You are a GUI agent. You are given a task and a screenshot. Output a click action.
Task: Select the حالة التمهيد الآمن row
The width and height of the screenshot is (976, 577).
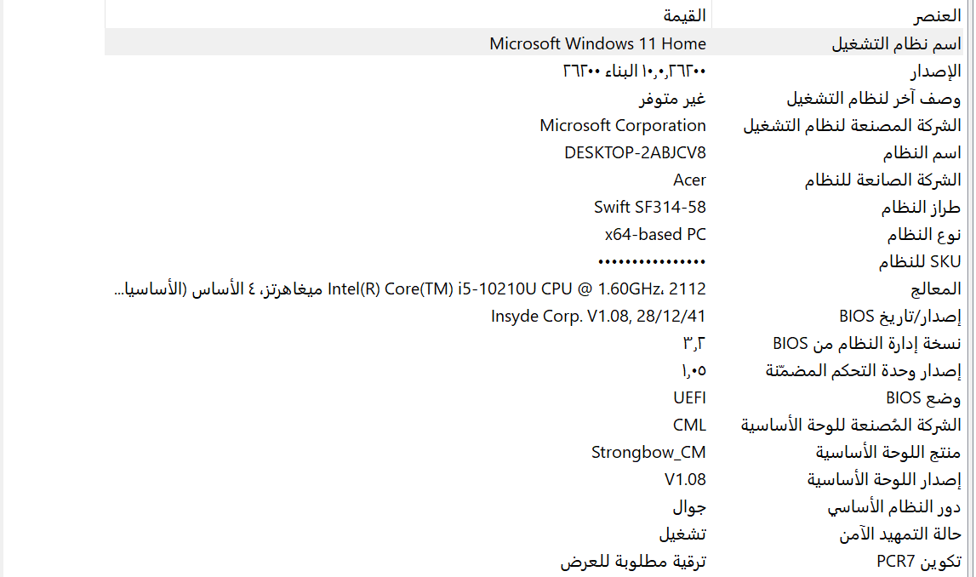(x=534, y=534)
